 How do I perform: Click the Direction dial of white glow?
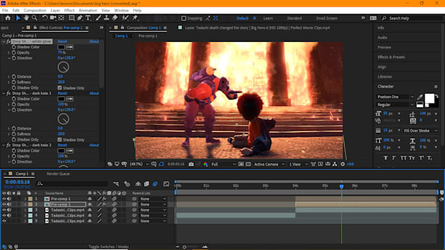click(63, 67)
